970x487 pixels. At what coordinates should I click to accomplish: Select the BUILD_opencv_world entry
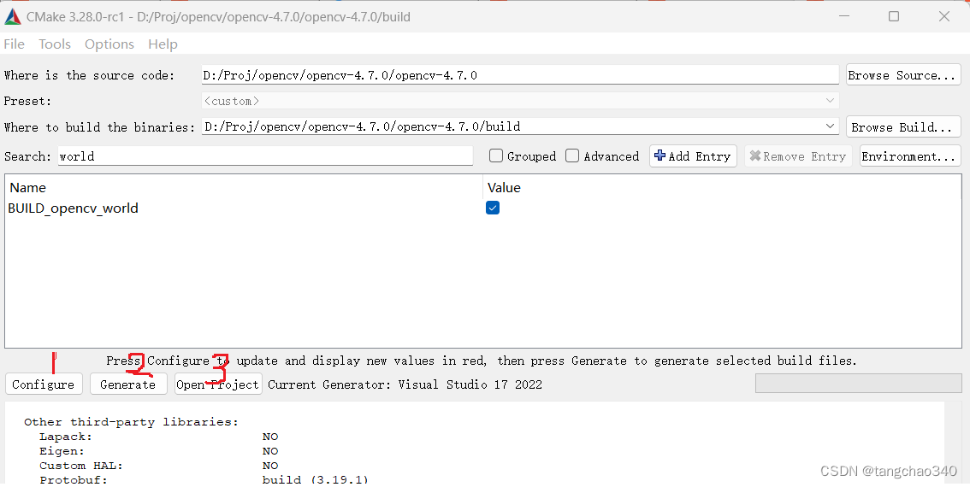click(73, 208)
